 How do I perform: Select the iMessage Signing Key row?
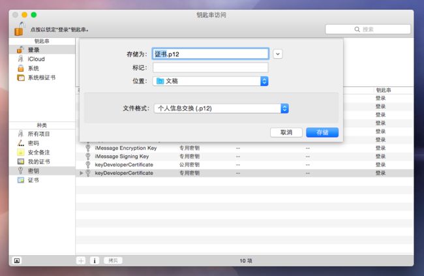point(245,157)
